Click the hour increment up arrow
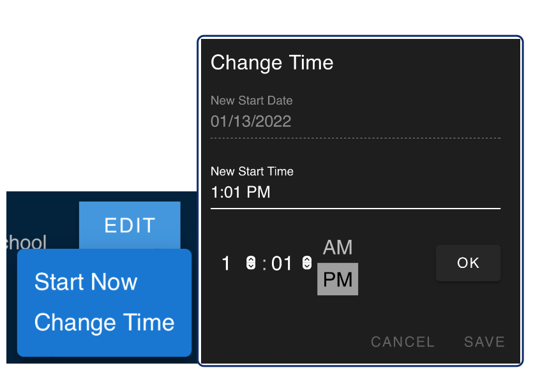533x384 pixels. coord(250,259)
